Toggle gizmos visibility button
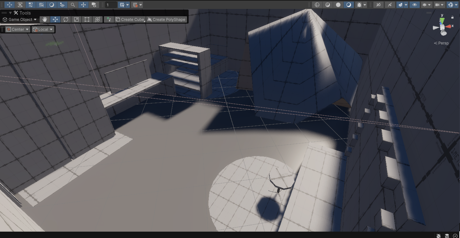460x238 pixels. point(450,5)
